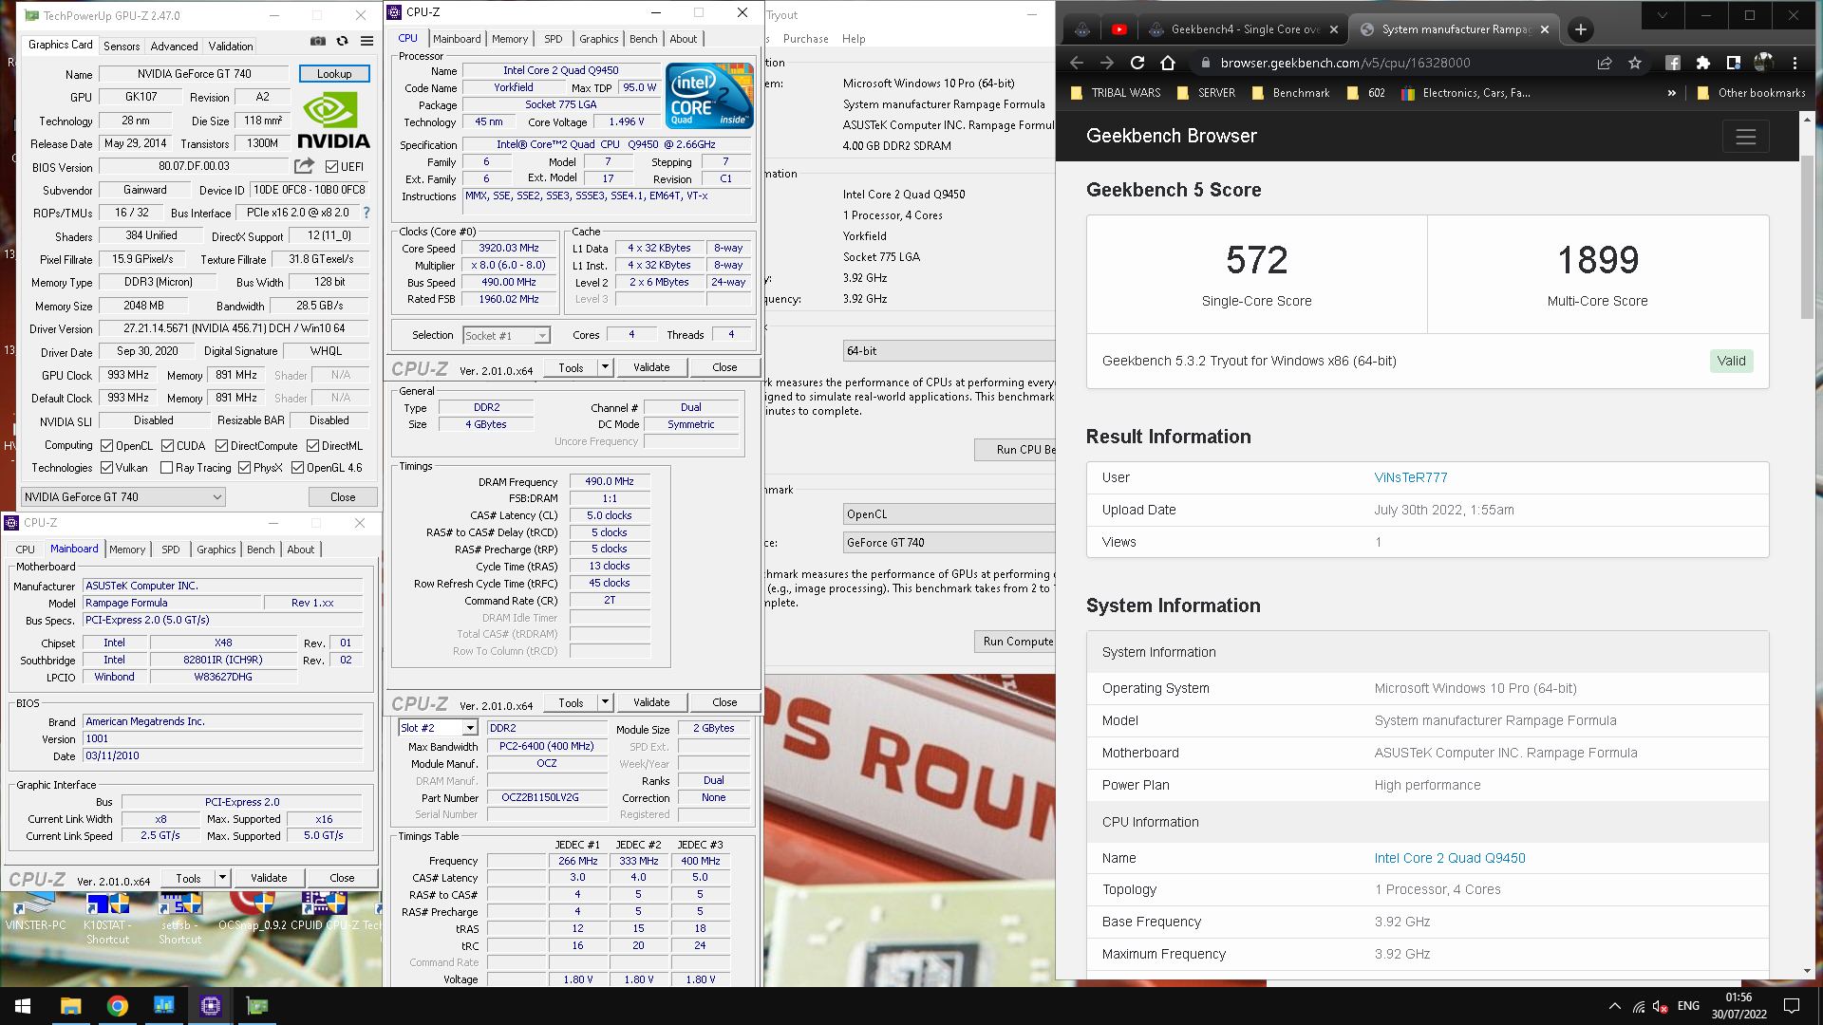Image resolution: width=1823 pixels, height=1025 pixels.
Task: Open Chrome reading list side panel icon
Action: pos(1734,63)
